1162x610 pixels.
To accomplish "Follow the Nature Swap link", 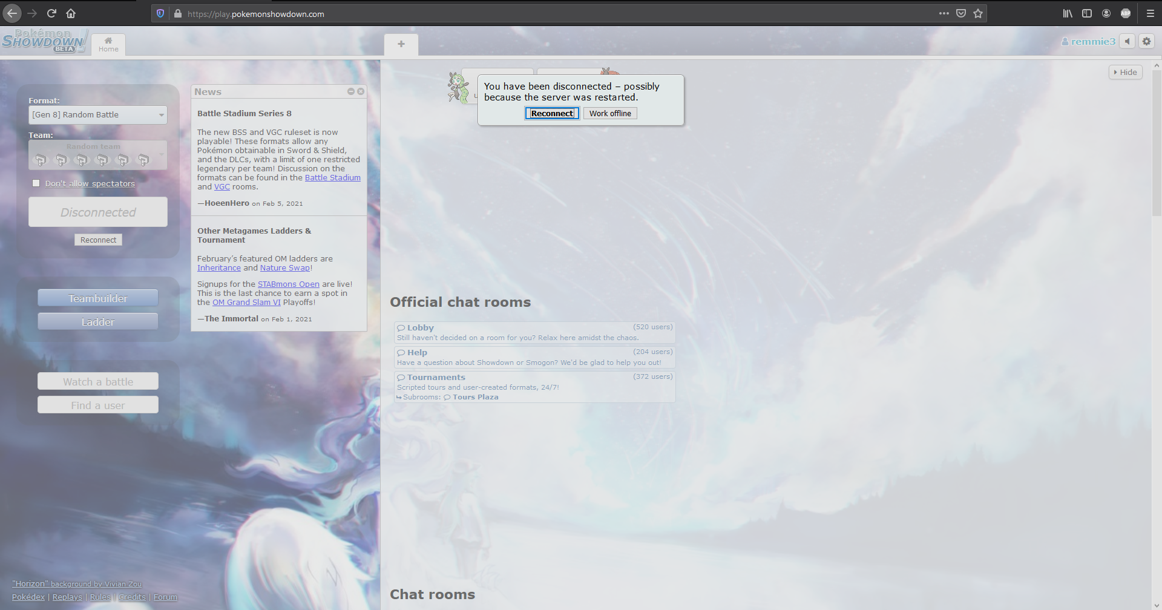I will click(285, 268).
